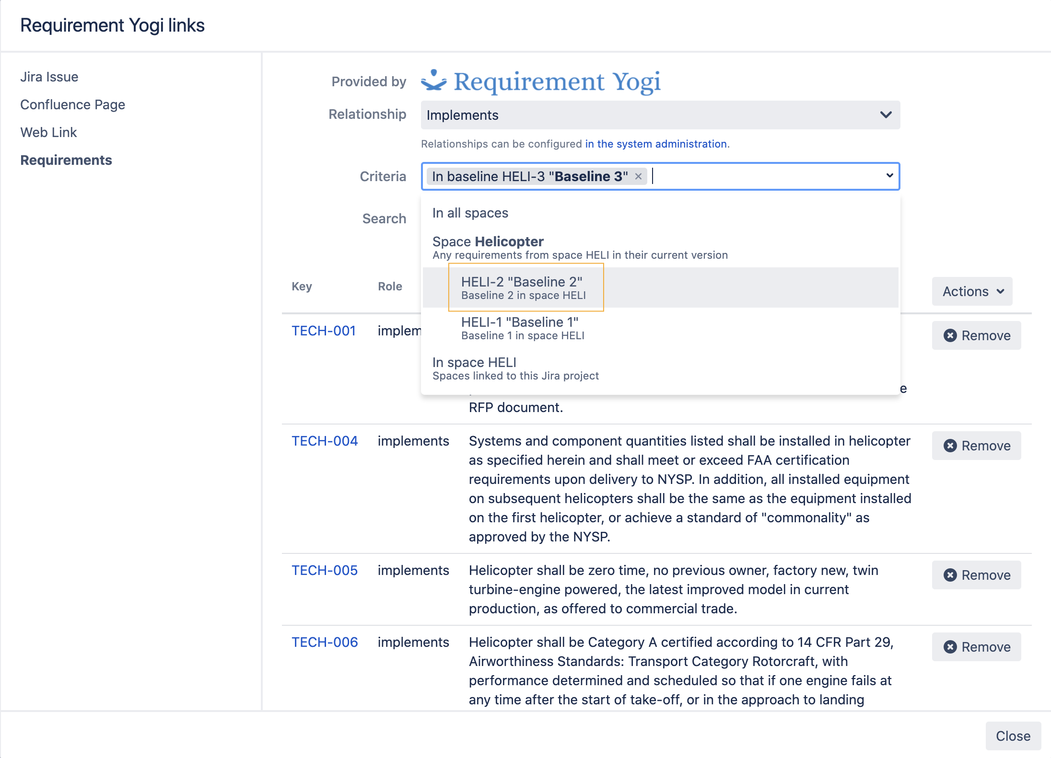The width and height of the screenshot is (1051, 758).
Task: Switch to Confluence Page link type
Action: click(73, 104)
